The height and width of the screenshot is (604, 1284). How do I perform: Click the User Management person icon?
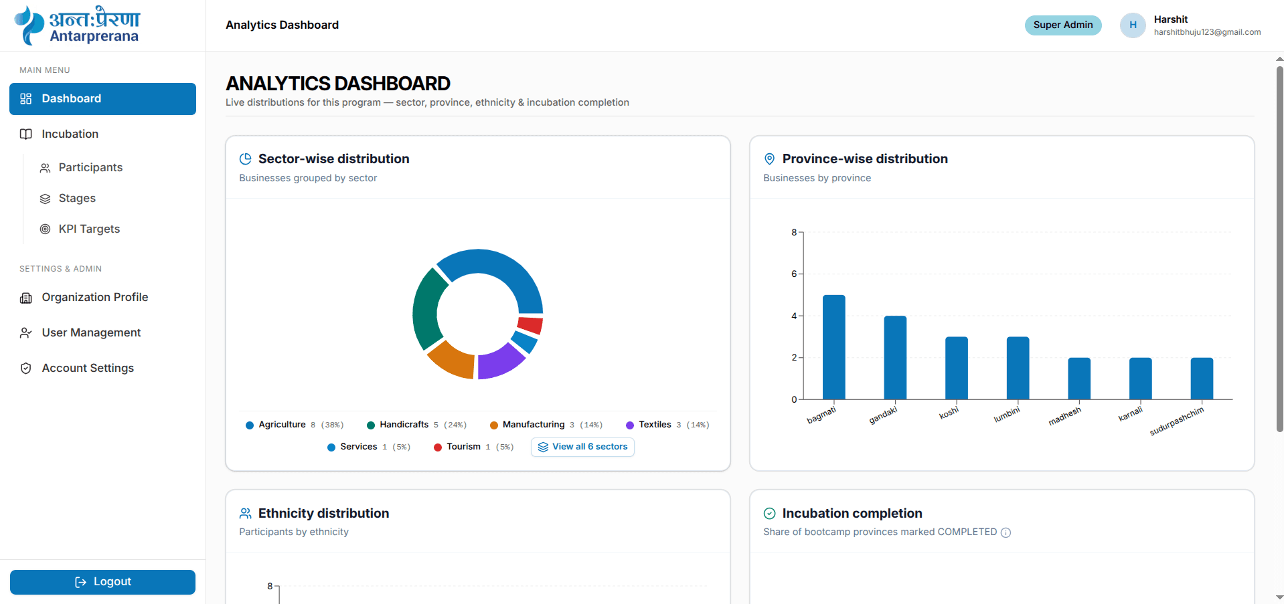point(26,333)
